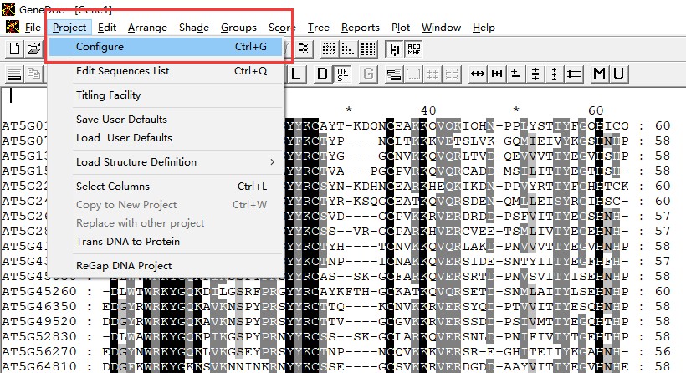Open the Groups menu
Image resolution: width=686 pixels, height=373 pixels.
pos(238,28)
